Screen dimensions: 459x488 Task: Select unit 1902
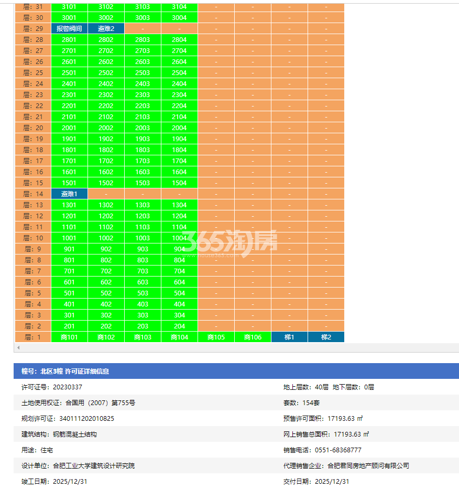(x=106, y=139)
